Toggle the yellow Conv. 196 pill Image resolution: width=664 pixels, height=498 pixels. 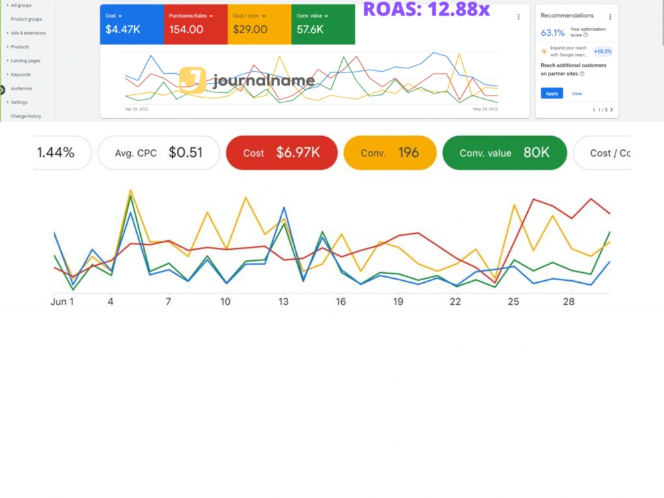(390, 153)
